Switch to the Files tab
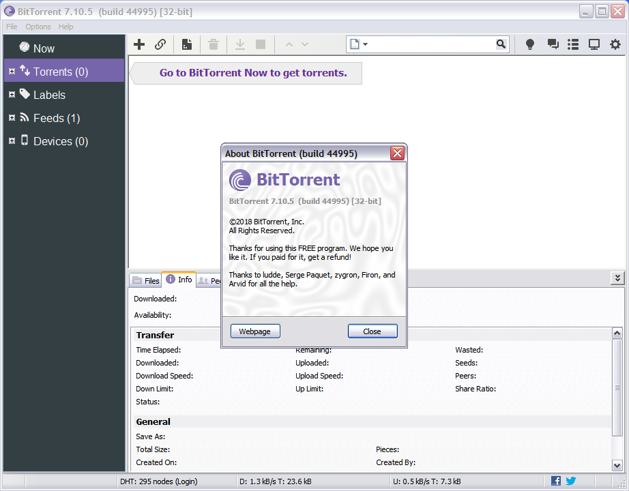The image size is (629, 491). point(145,280)
